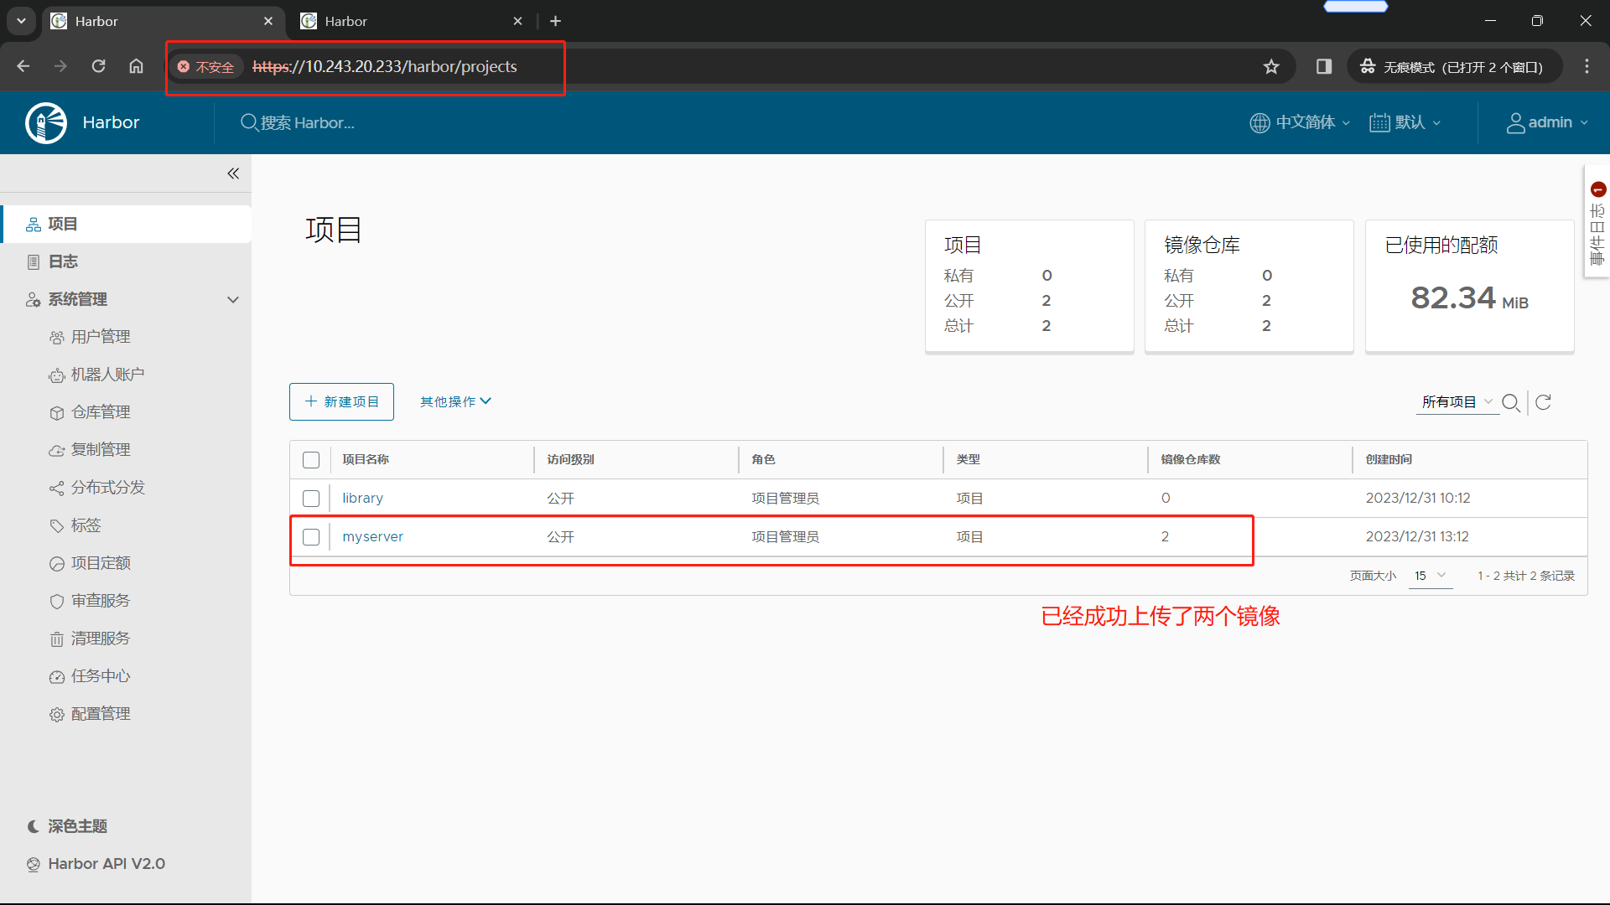Viewport: 1610px width, 905px height.
Task: Navigate back in browser
Action: click(23, 66)
